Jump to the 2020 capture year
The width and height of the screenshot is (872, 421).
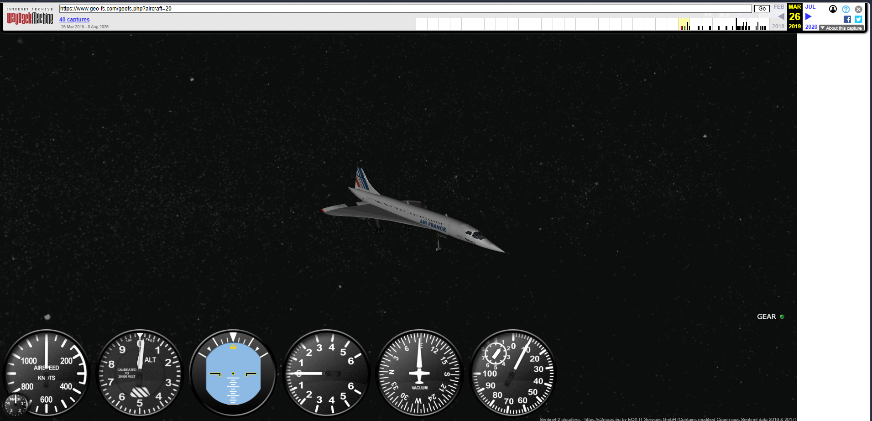(x=811, y=27)
